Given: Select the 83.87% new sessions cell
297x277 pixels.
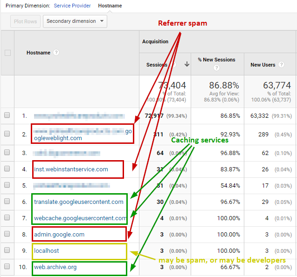Looking at the screenshot, I should [x=230, y=169].
